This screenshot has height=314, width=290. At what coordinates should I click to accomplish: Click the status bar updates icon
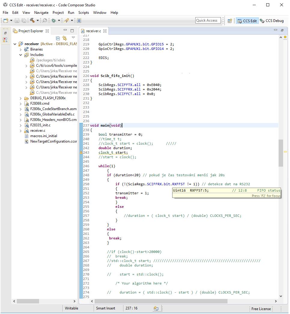pyautogui.click(x=156, y=308)
